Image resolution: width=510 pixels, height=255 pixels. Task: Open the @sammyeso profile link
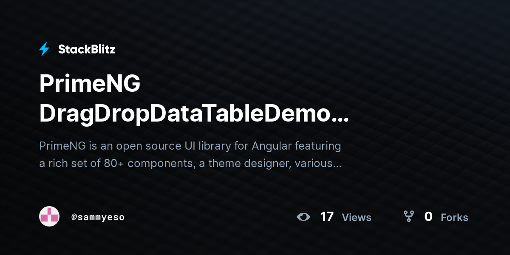point(98,217)
